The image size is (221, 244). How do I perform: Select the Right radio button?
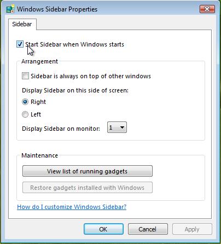(x=25, y=102)
